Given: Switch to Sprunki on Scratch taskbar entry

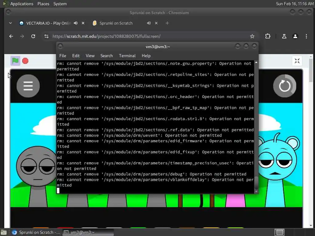Looking at the screenshot, I should pyautogui.click(x=36, y=232).
